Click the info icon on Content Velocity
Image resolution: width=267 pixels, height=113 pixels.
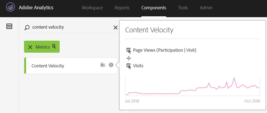(111, 65)
